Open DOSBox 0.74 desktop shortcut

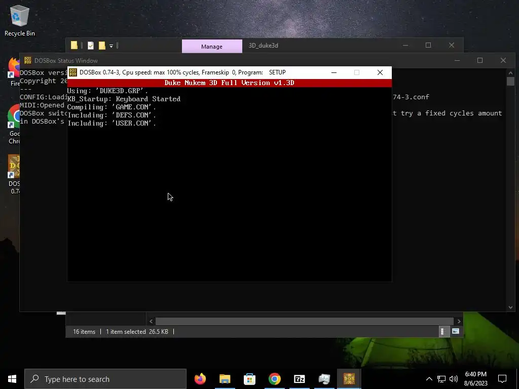click(x=14, y=174)
